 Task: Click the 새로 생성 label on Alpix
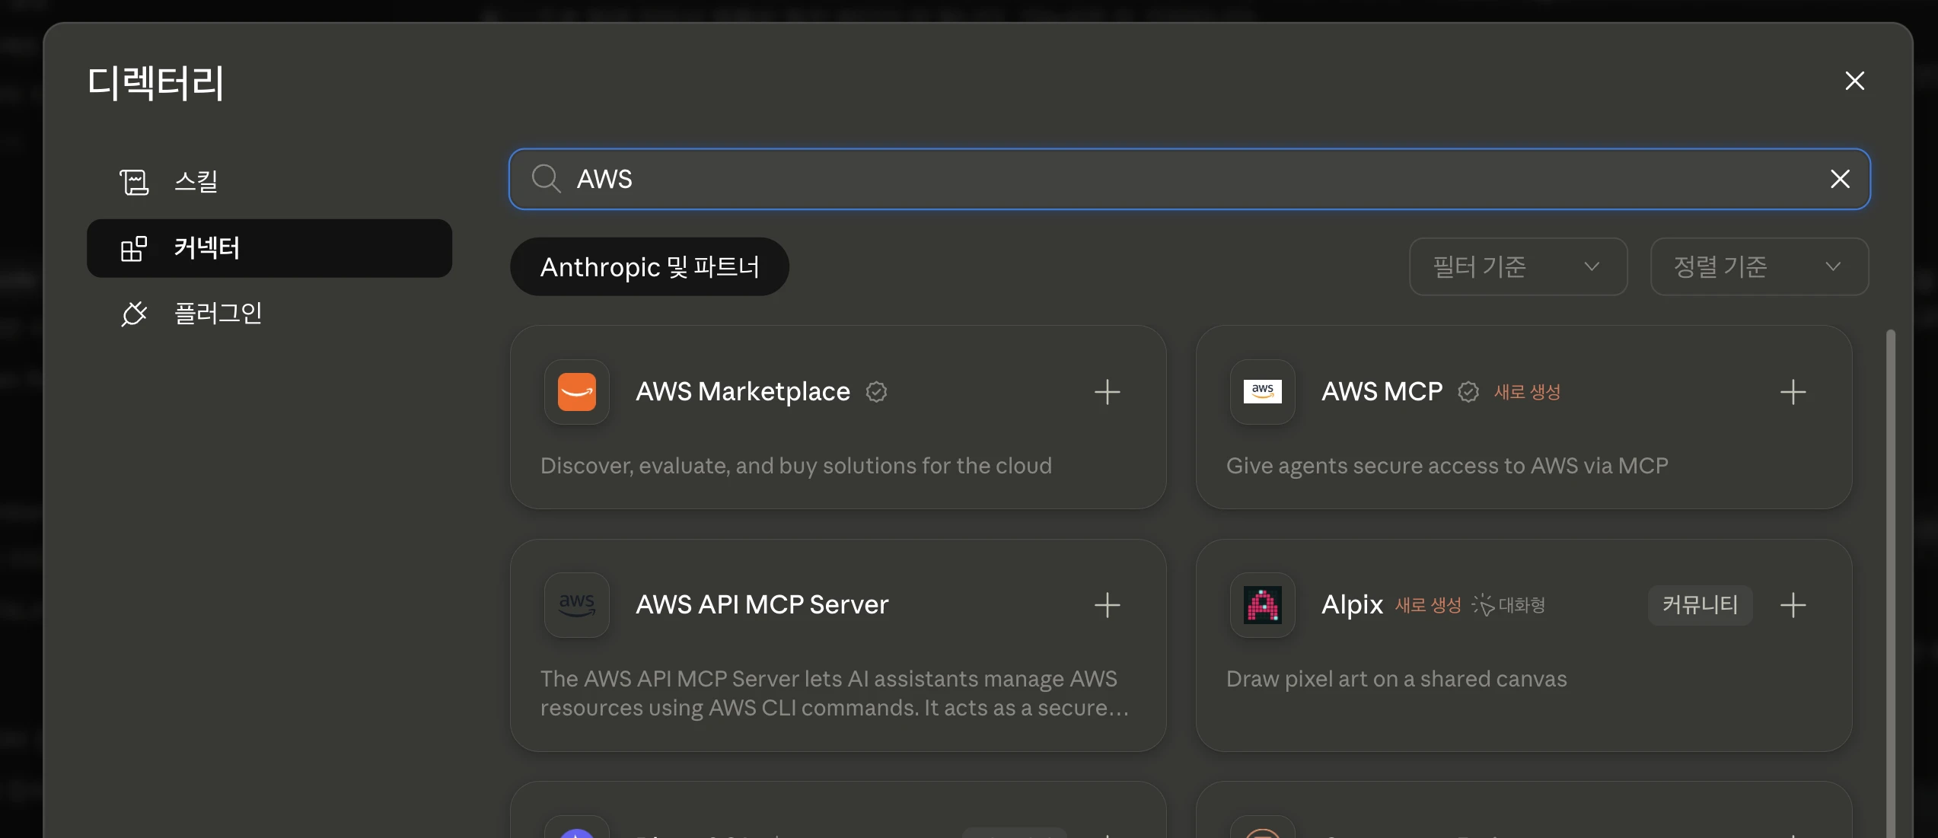tap(1428, 605)
